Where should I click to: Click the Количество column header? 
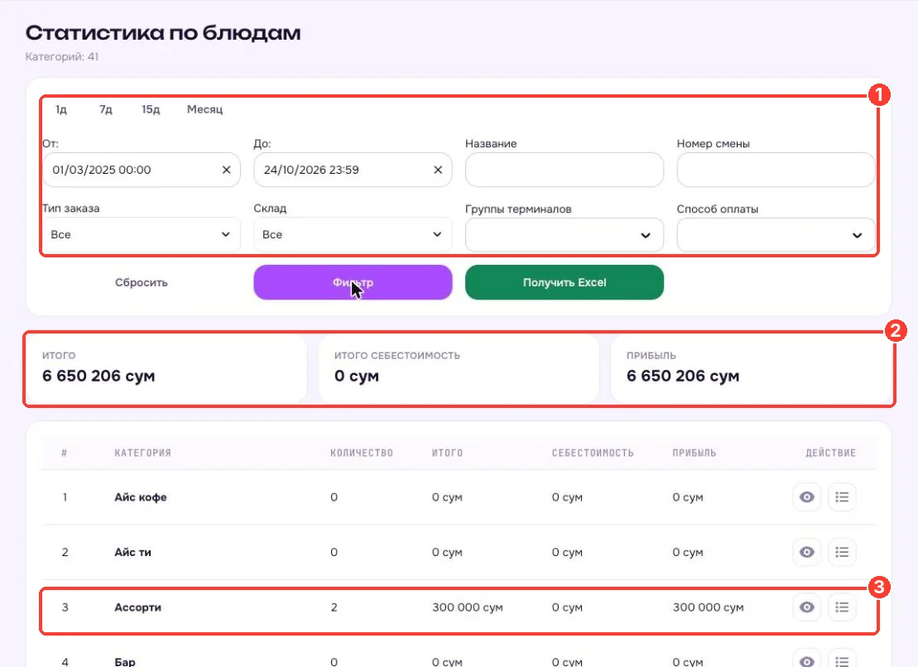pos(362,453)
